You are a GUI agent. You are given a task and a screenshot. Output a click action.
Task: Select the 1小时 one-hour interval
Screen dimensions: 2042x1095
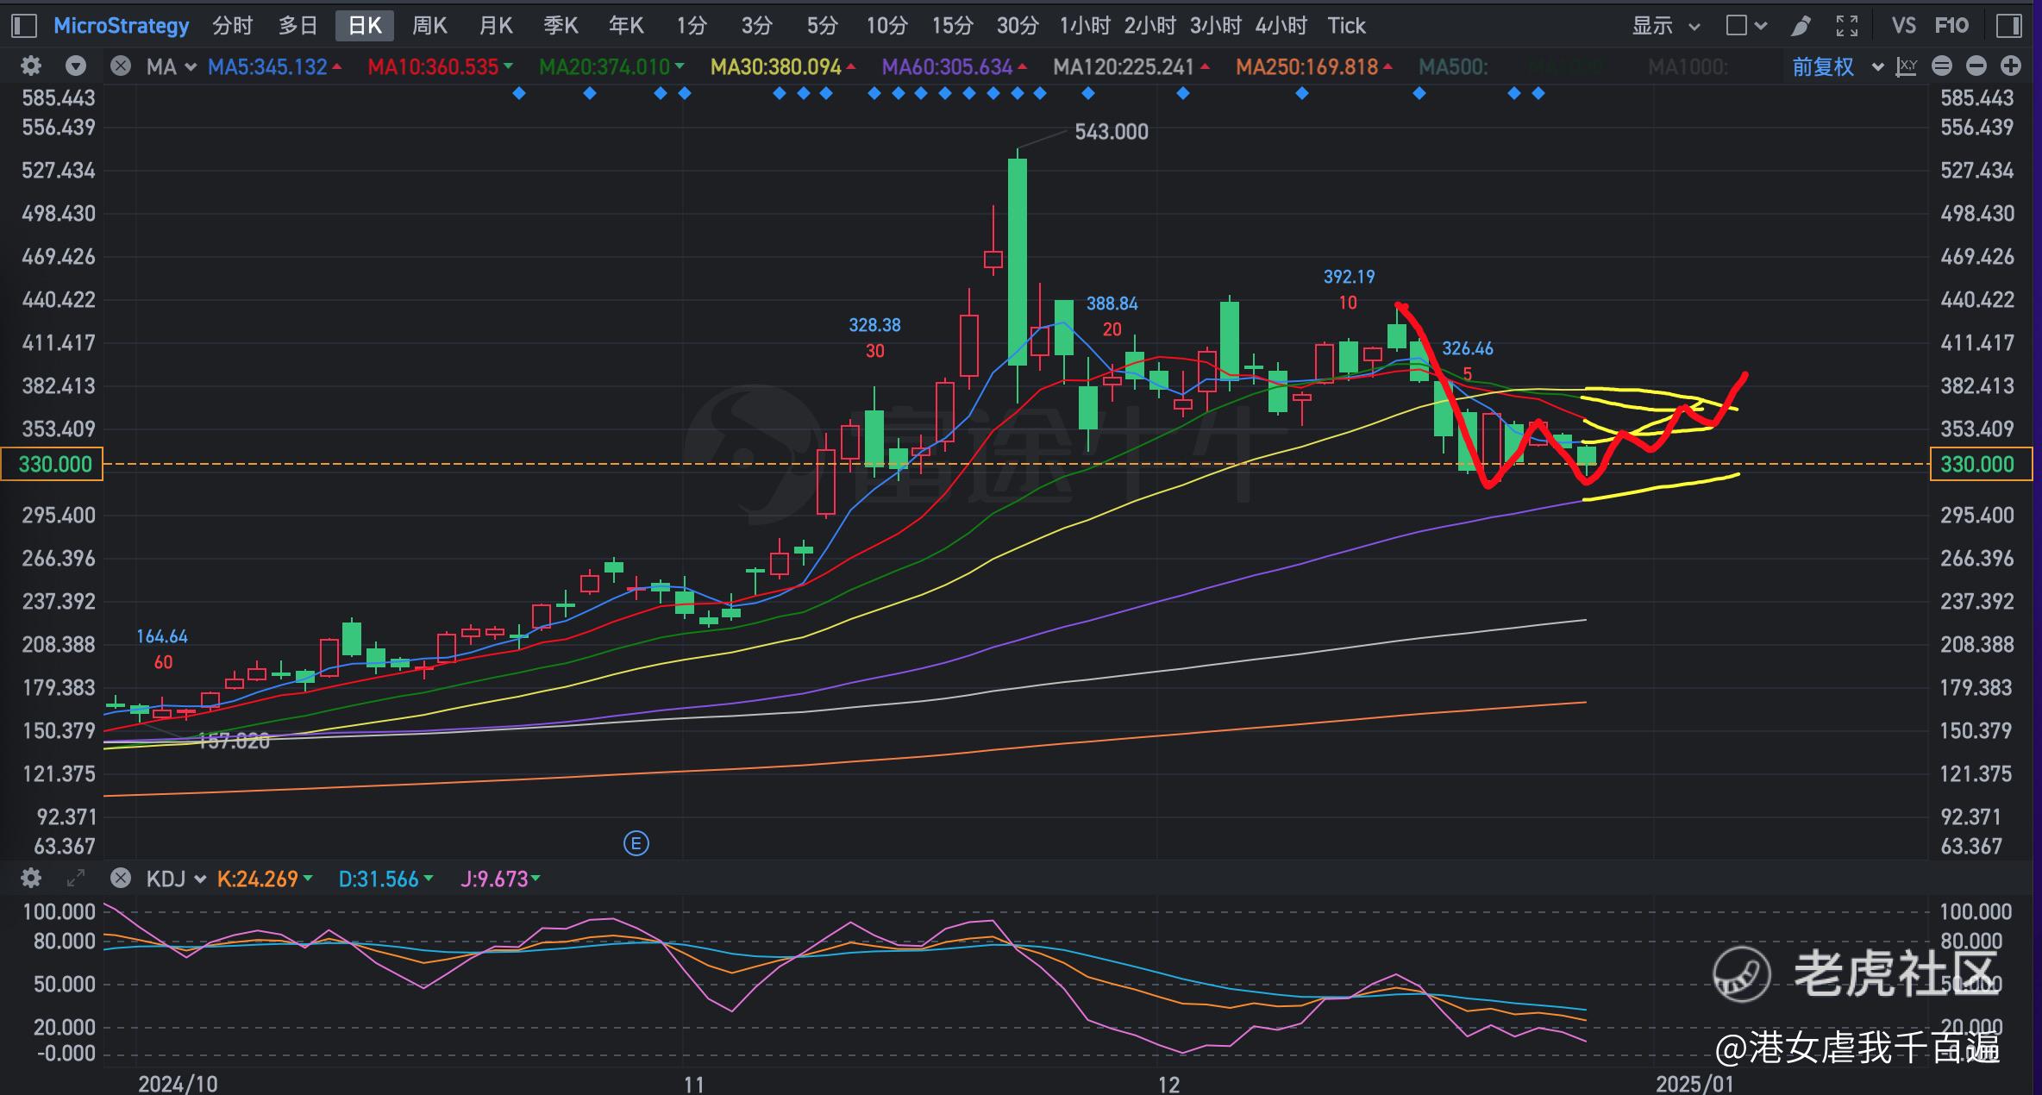pos(1084,26)
